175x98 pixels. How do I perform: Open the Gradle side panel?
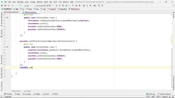coord(174,15)
